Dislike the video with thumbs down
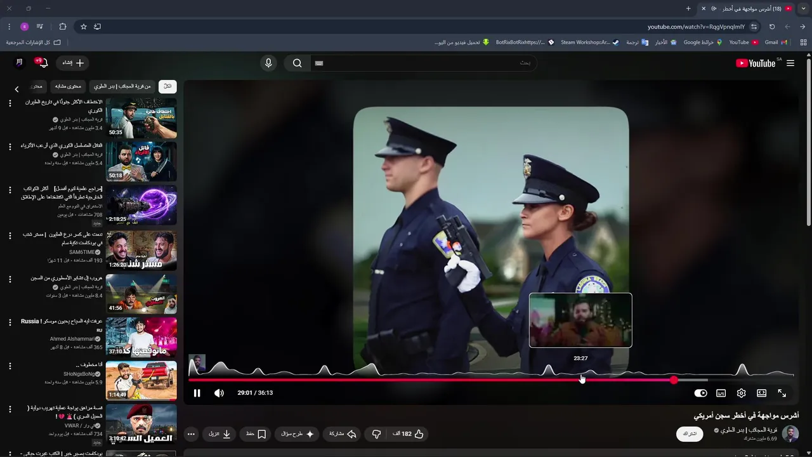The width and height of the screenshot is (812, 457). tap(376, 434)
